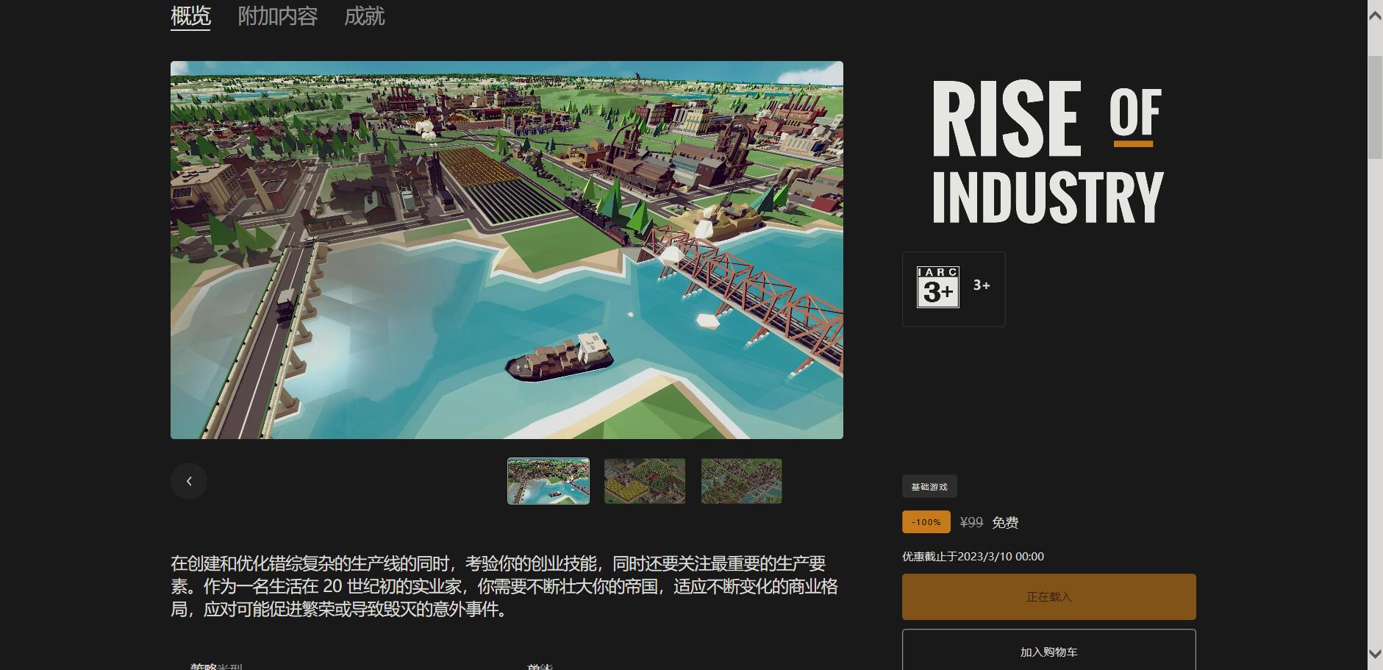Click the -100% discount badge
Image resolution: width=1383 pixels, height=670 pixels.
pos(926,522)
